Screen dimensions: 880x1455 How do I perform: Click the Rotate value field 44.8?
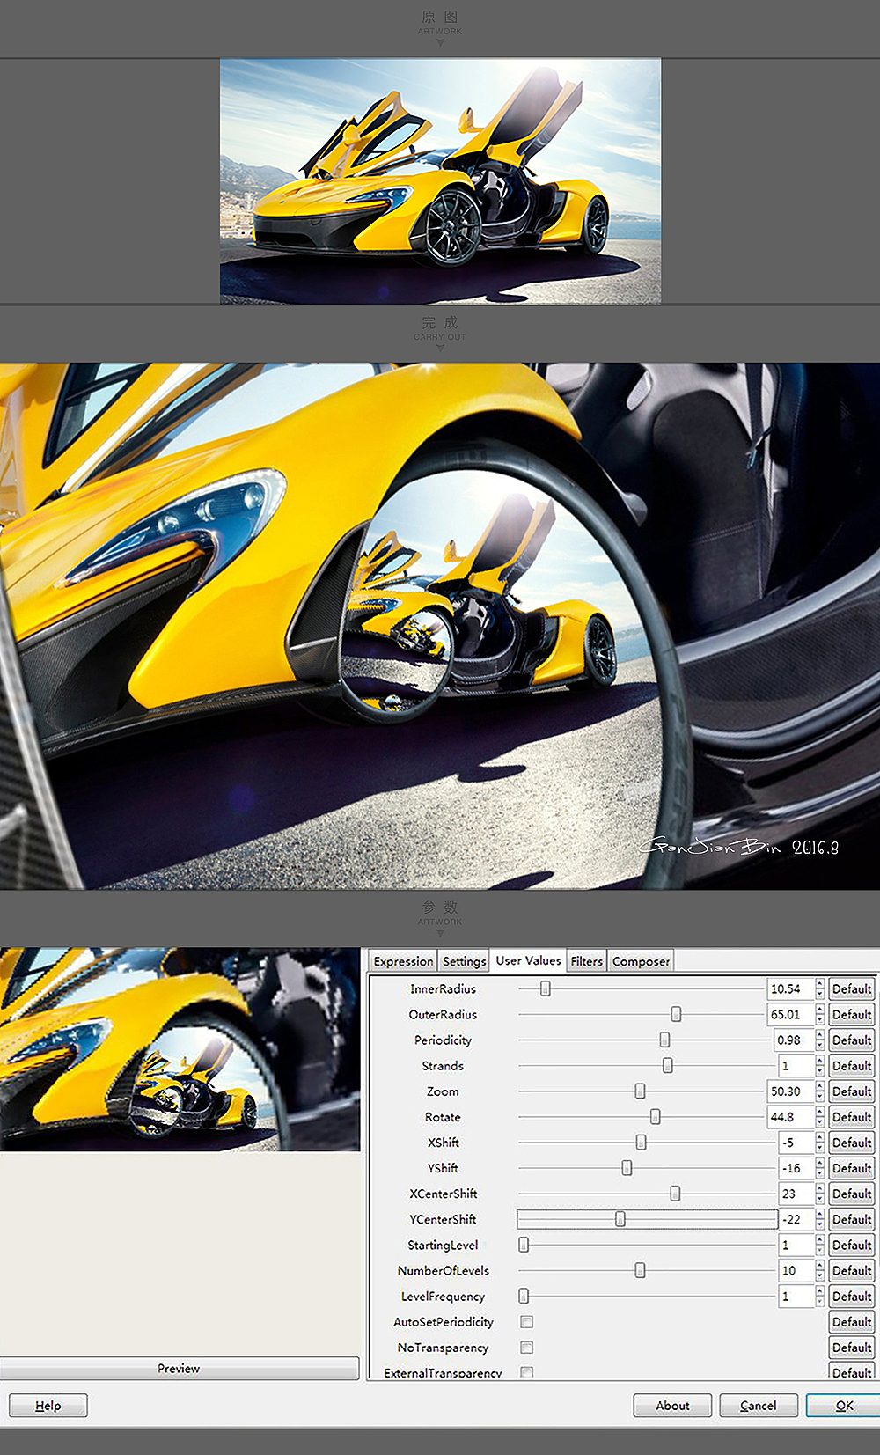click(x=790, y=1117)
